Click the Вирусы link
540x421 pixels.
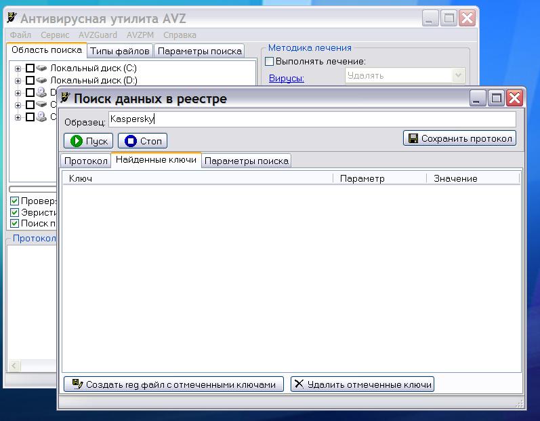286,78
